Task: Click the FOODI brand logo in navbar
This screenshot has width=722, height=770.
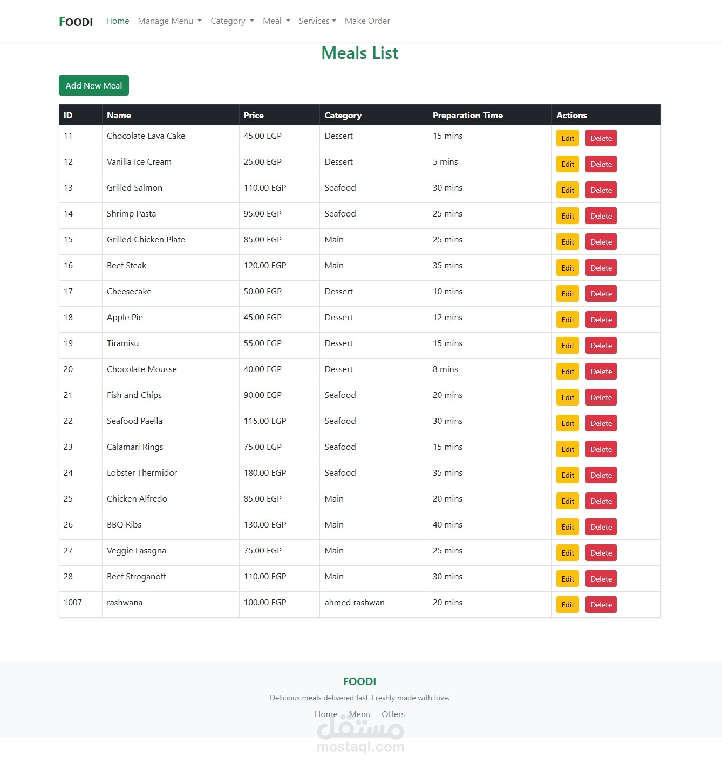Action: (76, 22)
